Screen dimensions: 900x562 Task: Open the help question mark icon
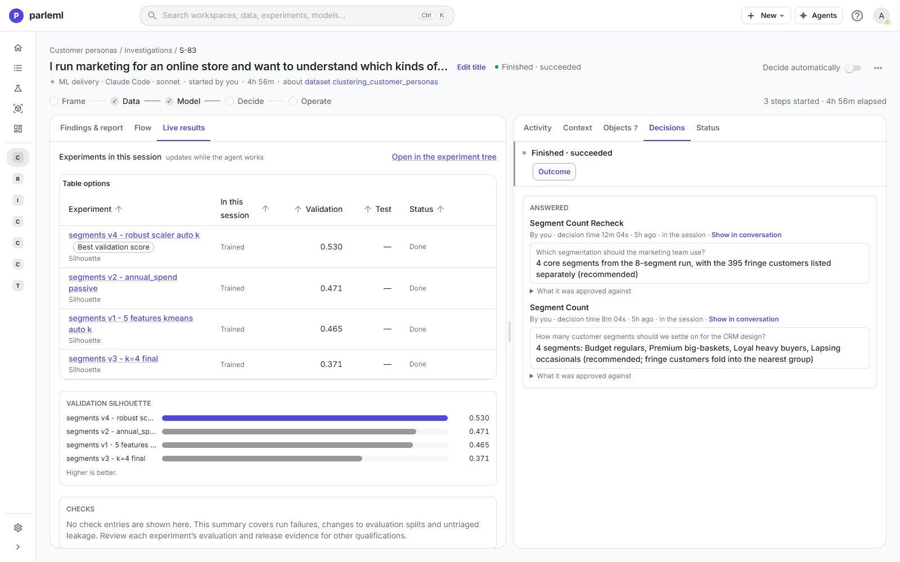coord(857,16)
